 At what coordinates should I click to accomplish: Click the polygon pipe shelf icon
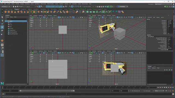pyautogui.click(x=28, y=12)
